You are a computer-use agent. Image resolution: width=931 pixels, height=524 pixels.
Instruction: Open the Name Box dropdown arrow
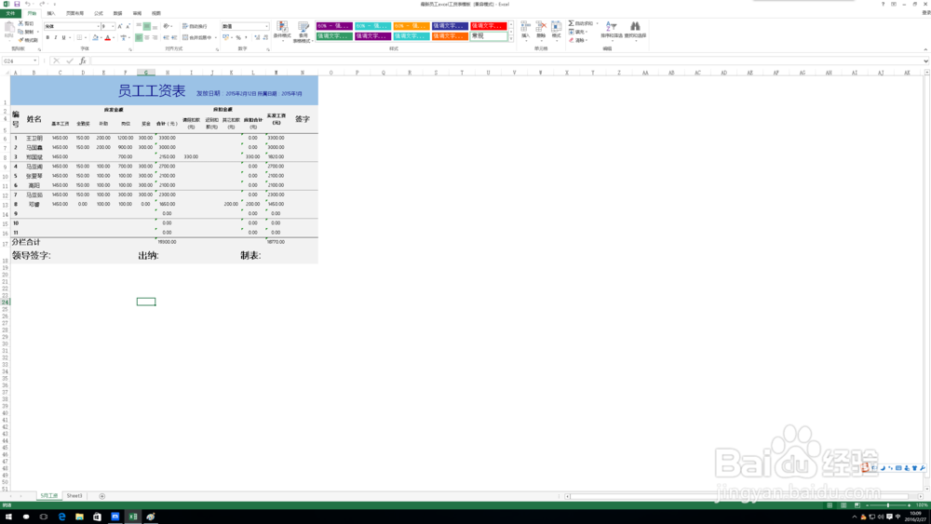click(x=35, y=60)
